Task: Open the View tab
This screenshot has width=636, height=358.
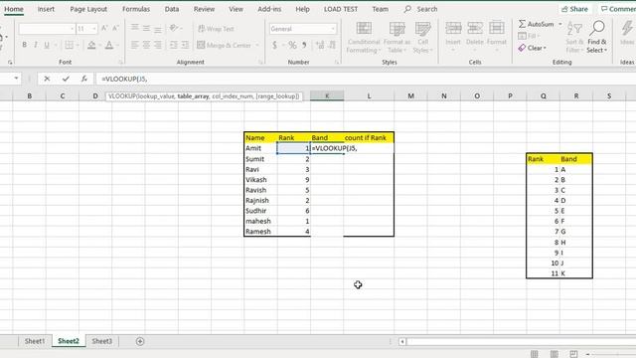Action: [236, 9]
